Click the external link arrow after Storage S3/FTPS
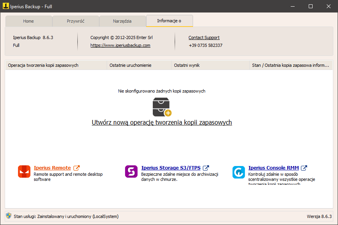Image resolution: width=338 pixels, height=225 pixels. [x=206, y=168]
